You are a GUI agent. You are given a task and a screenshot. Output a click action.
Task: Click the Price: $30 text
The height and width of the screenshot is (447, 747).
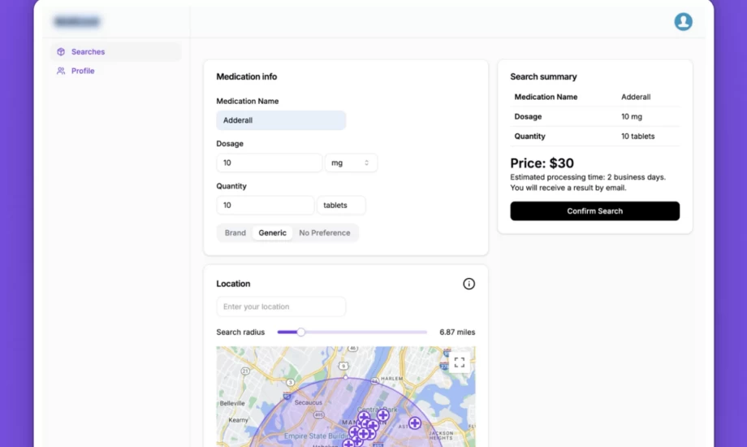[x=542, y=163]
